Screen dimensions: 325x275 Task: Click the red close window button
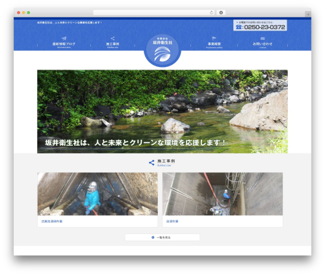point(19,13)
